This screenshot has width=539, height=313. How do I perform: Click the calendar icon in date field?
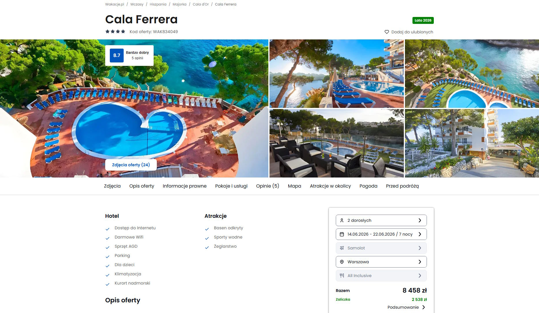(x=342, y=234)
